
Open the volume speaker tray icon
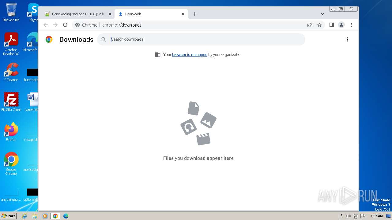pyautogui.click(x=348, y=216)
